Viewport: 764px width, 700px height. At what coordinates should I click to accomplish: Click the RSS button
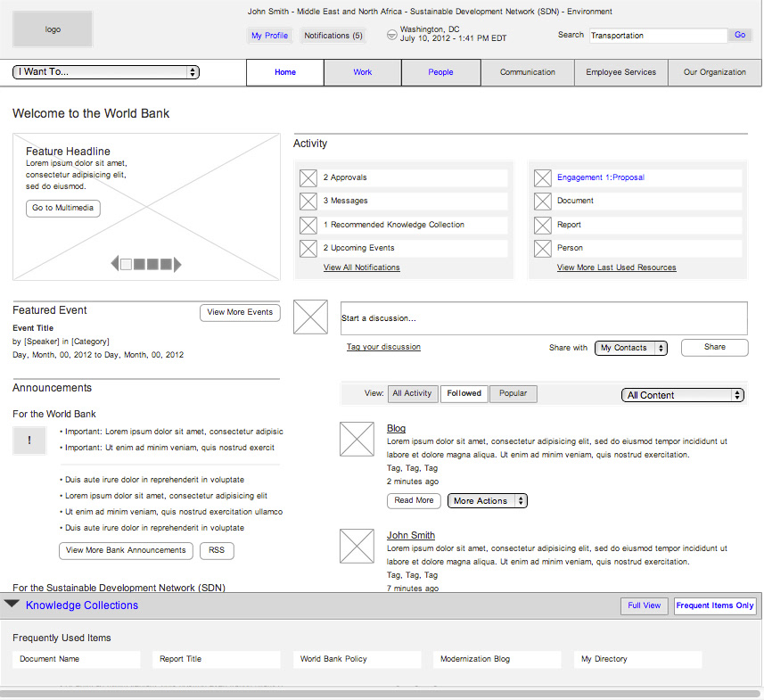(217, 550)
